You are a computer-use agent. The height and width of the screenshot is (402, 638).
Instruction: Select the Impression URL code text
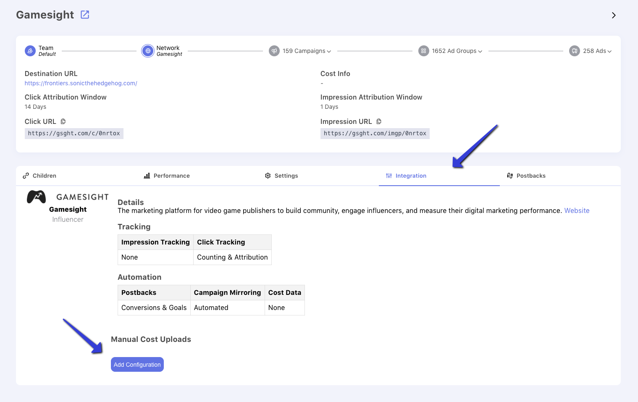(375, 134)
